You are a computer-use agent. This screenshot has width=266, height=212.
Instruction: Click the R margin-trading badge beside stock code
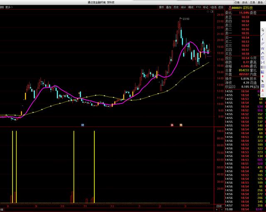[230, 8]
